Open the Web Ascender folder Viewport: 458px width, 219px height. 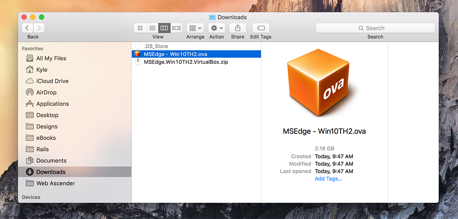[x=76, y=184]
